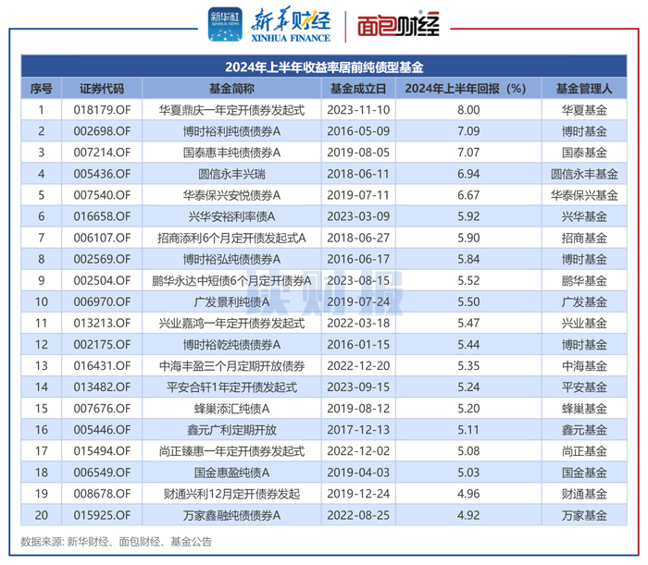Screen dimensions: 648x565
Task: Click the return value 8.00
Action: [x=468, y=110]
